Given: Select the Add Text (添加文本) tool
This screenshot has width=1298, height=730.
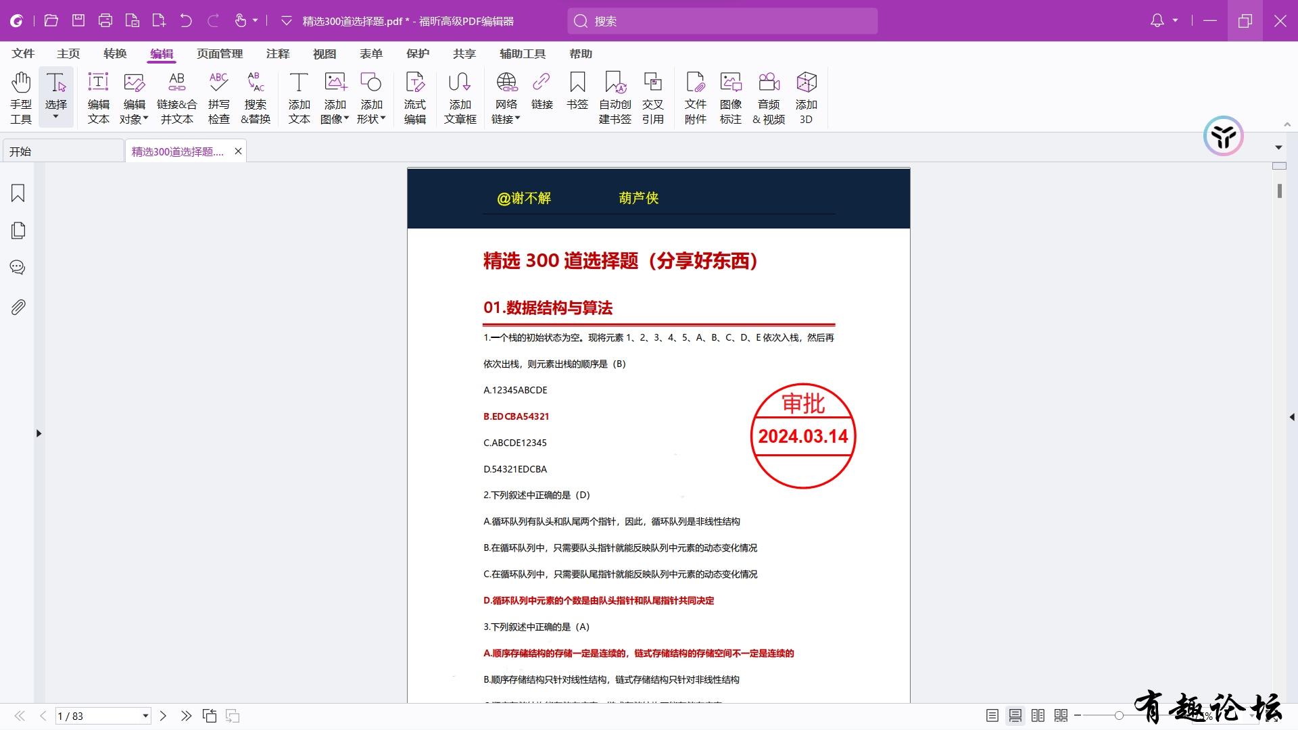Looking at the screenshot, I should 299,98.
